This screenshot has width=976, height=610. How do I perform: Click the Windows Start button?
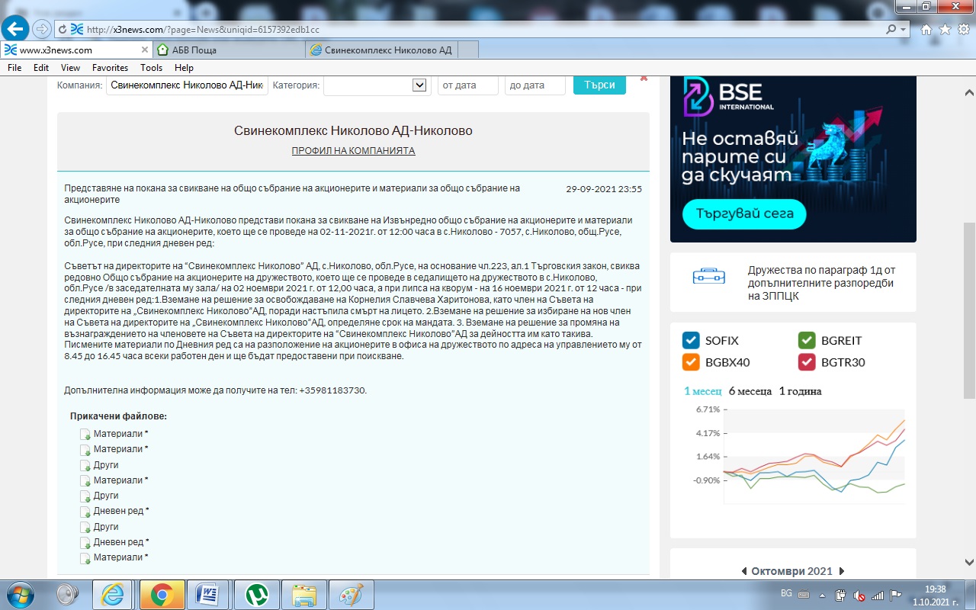(x=20, y=593)
